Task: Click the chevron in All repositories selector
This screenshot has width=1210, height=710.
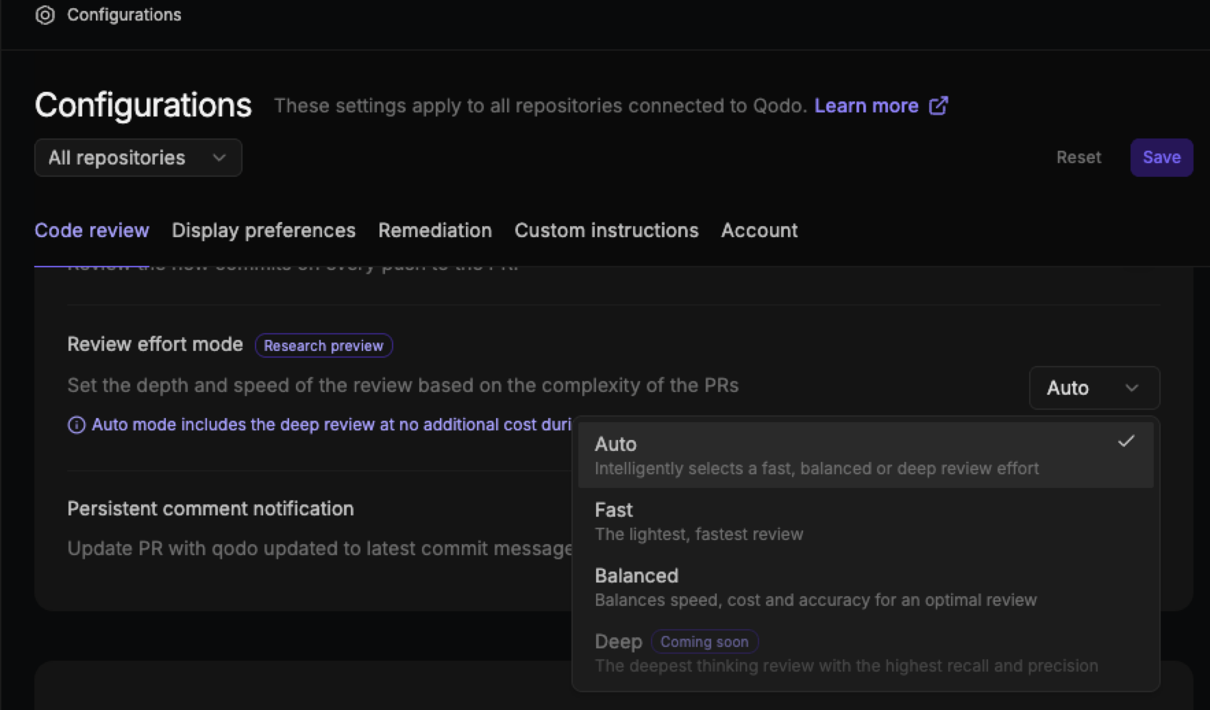Action: point(219,158)
